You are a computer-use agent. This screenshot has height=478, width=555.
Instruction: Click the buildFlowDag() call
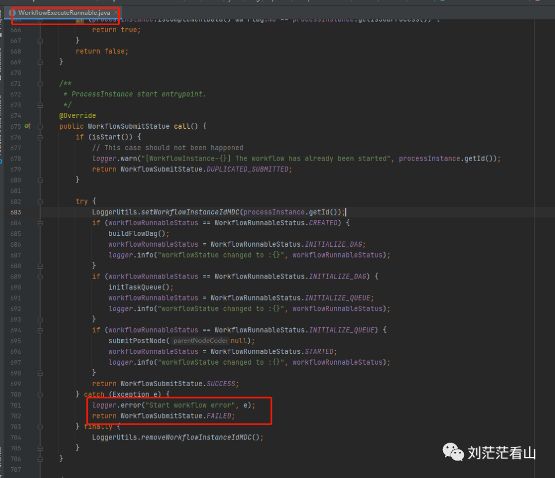point(137,233)
